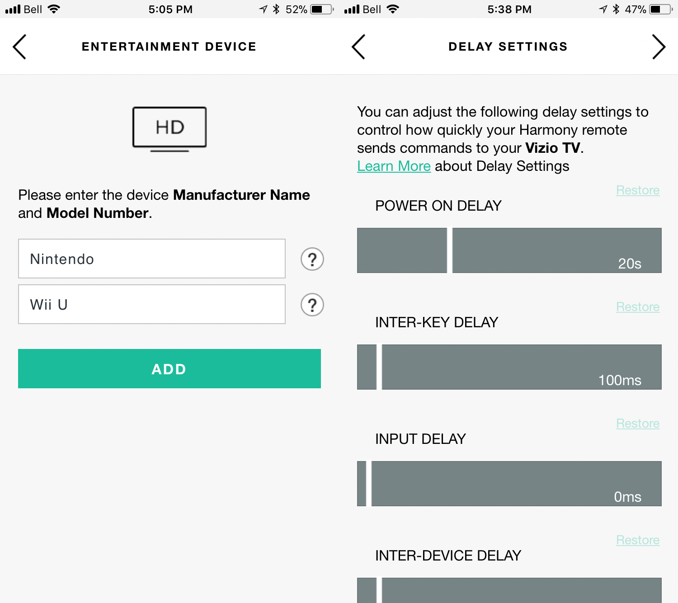Image resolution: width=678 pixels, height=603 pixels.
Task: Click the Input Delay slider handle
Action: (369, 484)
